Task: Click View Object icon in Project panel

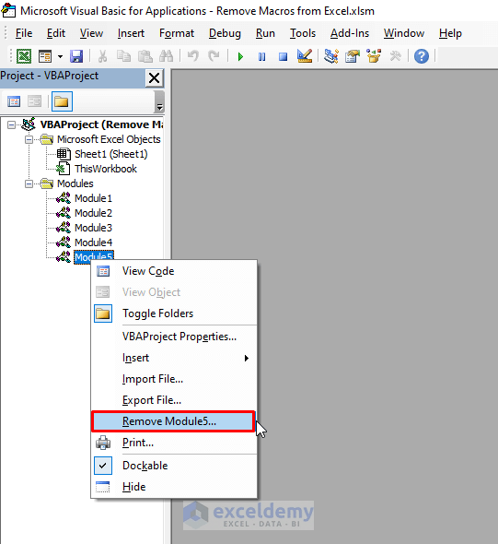Action: point(35,101)
